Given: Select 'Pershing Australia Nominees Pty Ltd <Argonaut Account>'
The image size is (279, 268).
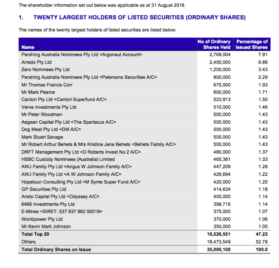Looking at the screenshot, I should (82, 55).
